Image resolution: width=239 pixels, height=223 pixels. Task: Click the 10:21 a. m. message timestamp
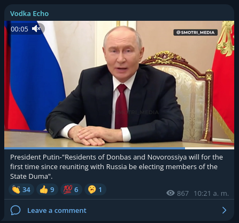pos(211,193)
